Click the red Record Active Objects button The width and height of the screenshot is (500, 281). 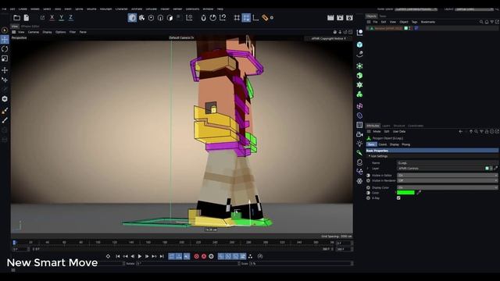point(196,257)
